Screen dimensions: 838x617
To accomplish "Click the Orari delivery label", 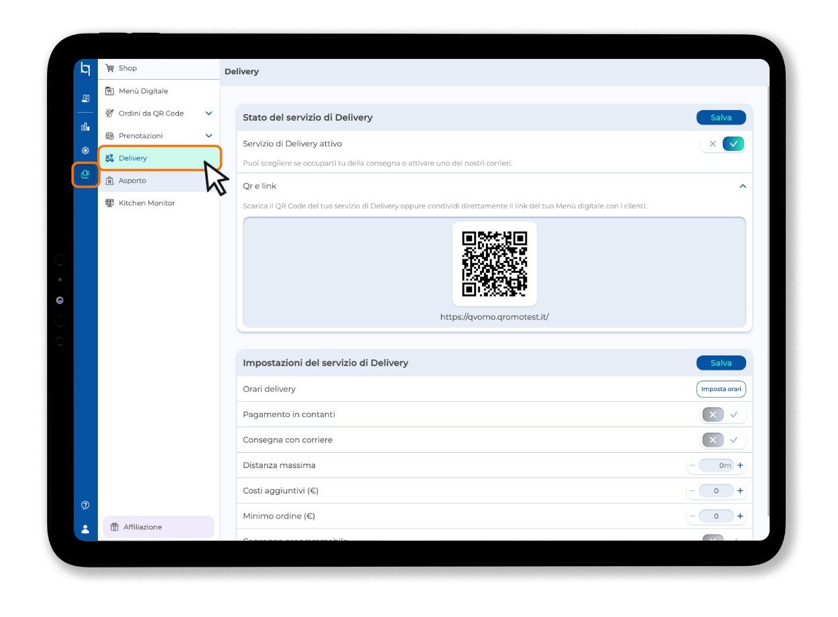I will pyautogui.click(x=269, y=389).
